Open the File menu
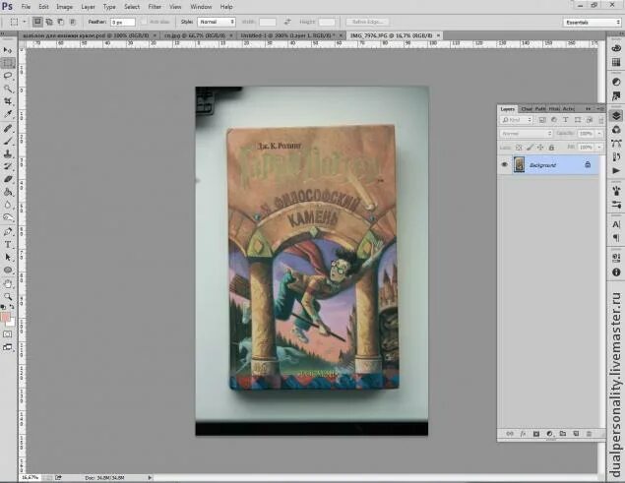 click(x=26, y=7)
